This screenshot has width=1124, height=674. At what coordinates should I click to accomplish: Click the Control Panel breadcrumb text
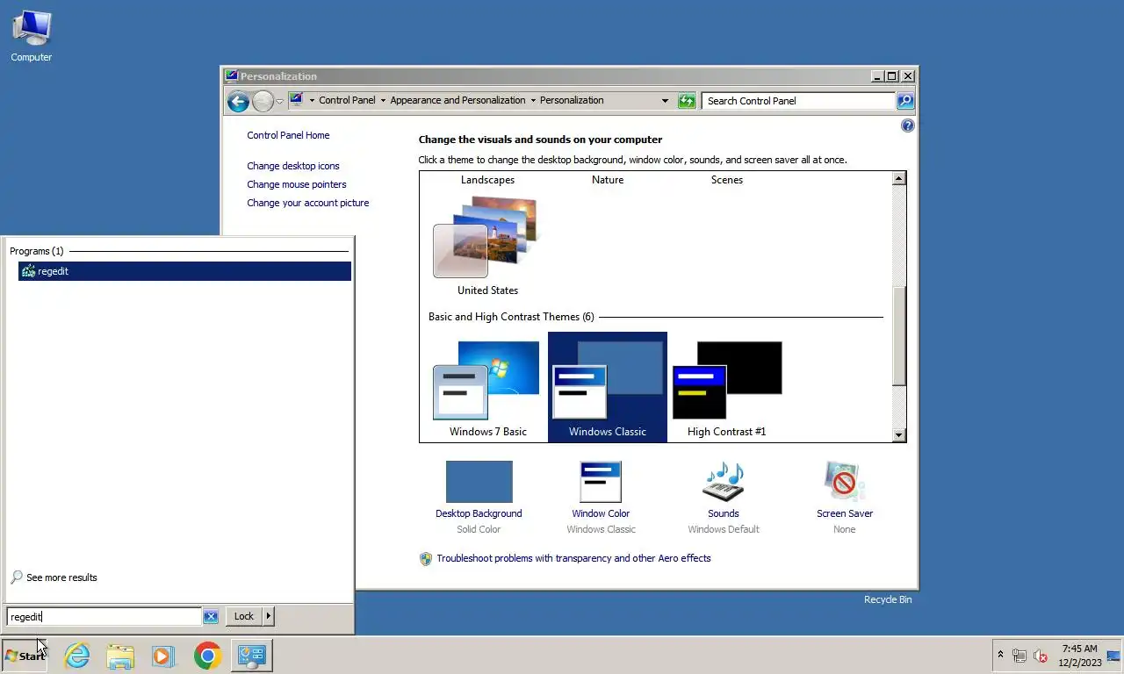click(347, 100)
